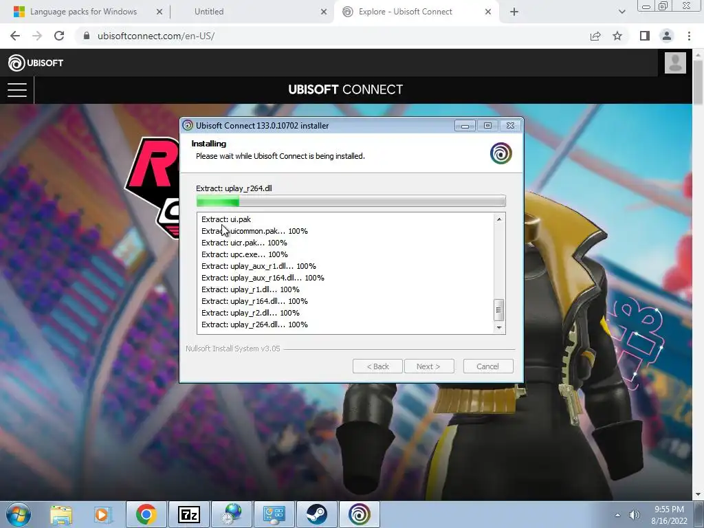Click the browser forward arrow
704x528 pixels.
click(37, 36)
